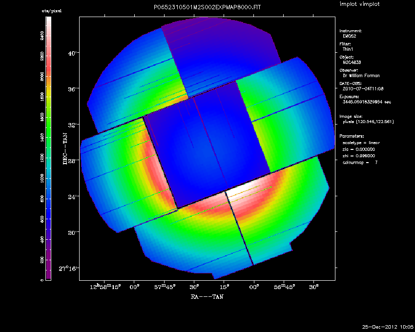Click the 1800 colorbar tick label
Viewport: 415px width, 332px height.
pos(42,97)
